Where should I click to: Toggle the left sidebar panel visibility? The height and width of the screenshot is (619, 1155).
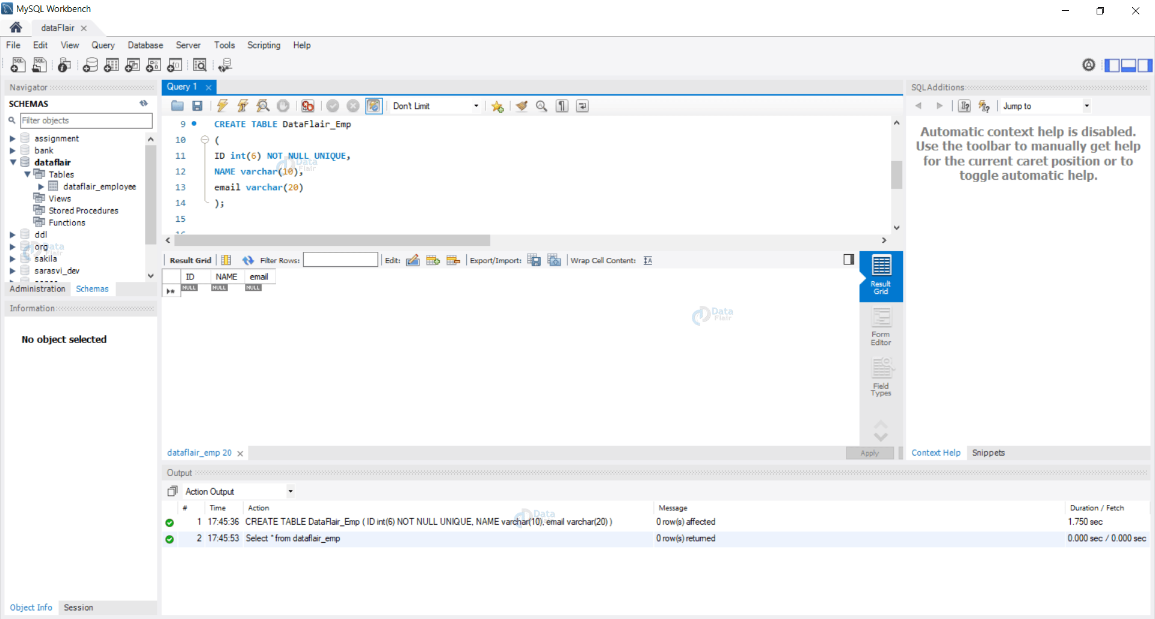(1112, 65)
